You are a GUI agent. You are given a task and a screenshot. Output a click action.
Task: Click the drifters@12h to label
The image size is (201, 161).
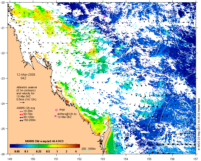pos(67,114)
